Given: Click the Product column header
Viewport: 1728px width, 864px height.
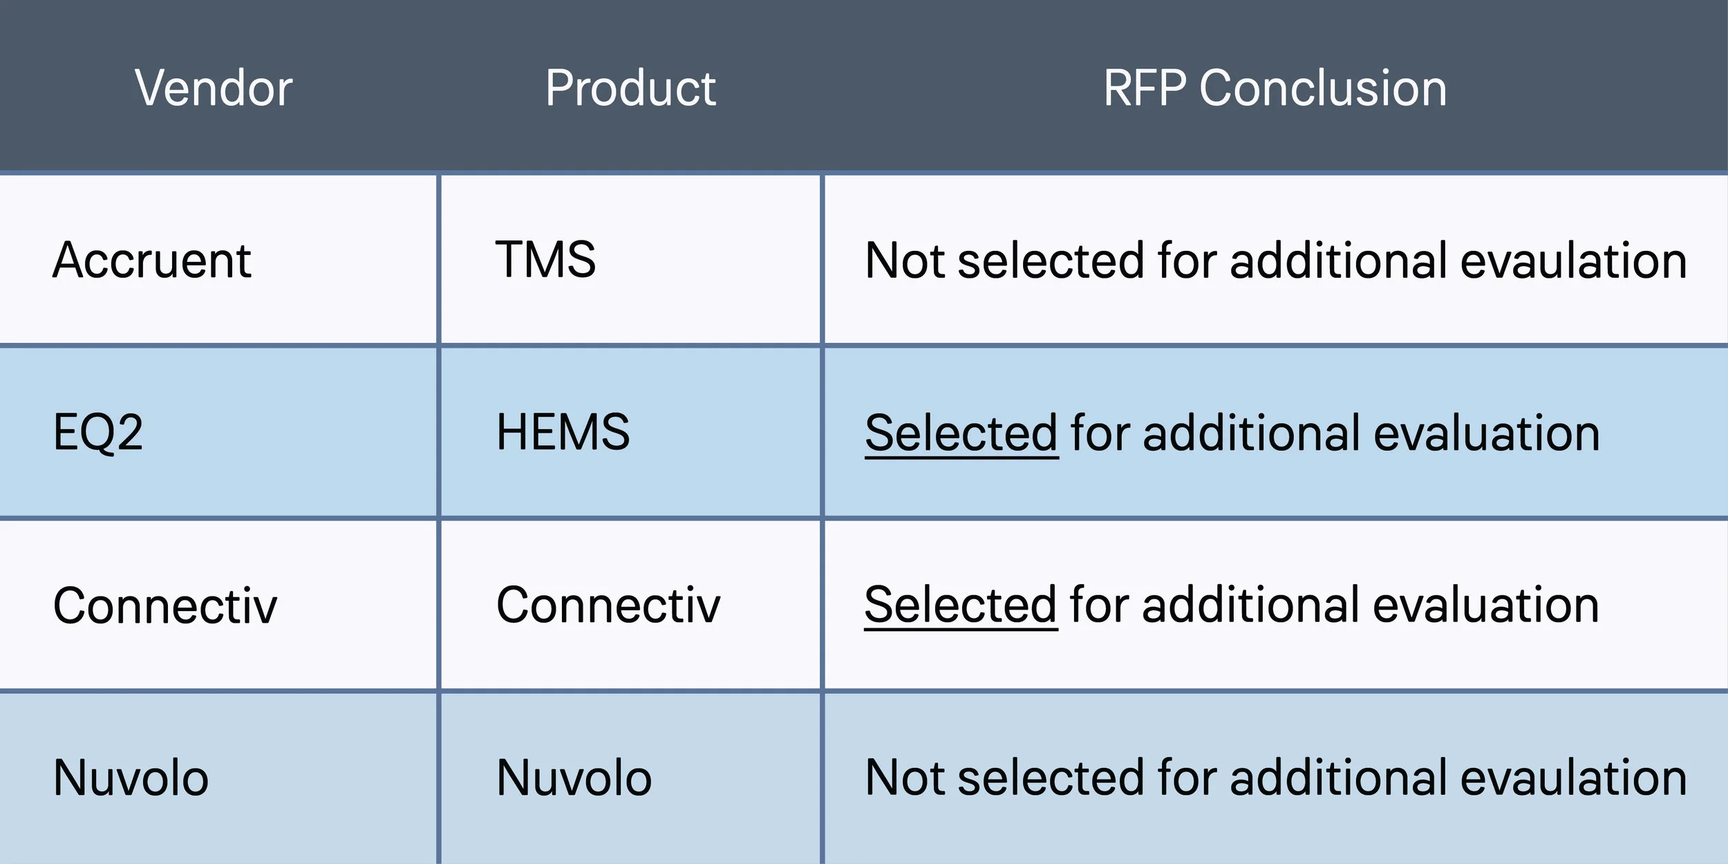Looking at the screenshot, I should [x=630, y=88].
